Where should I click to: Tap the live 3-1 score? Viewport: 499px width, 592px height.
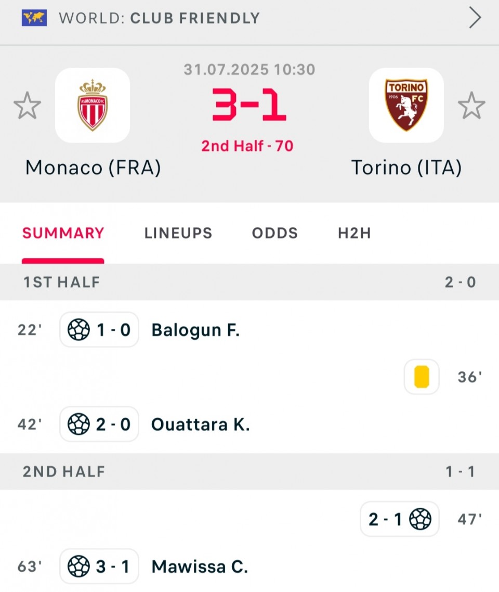[249, 105]
